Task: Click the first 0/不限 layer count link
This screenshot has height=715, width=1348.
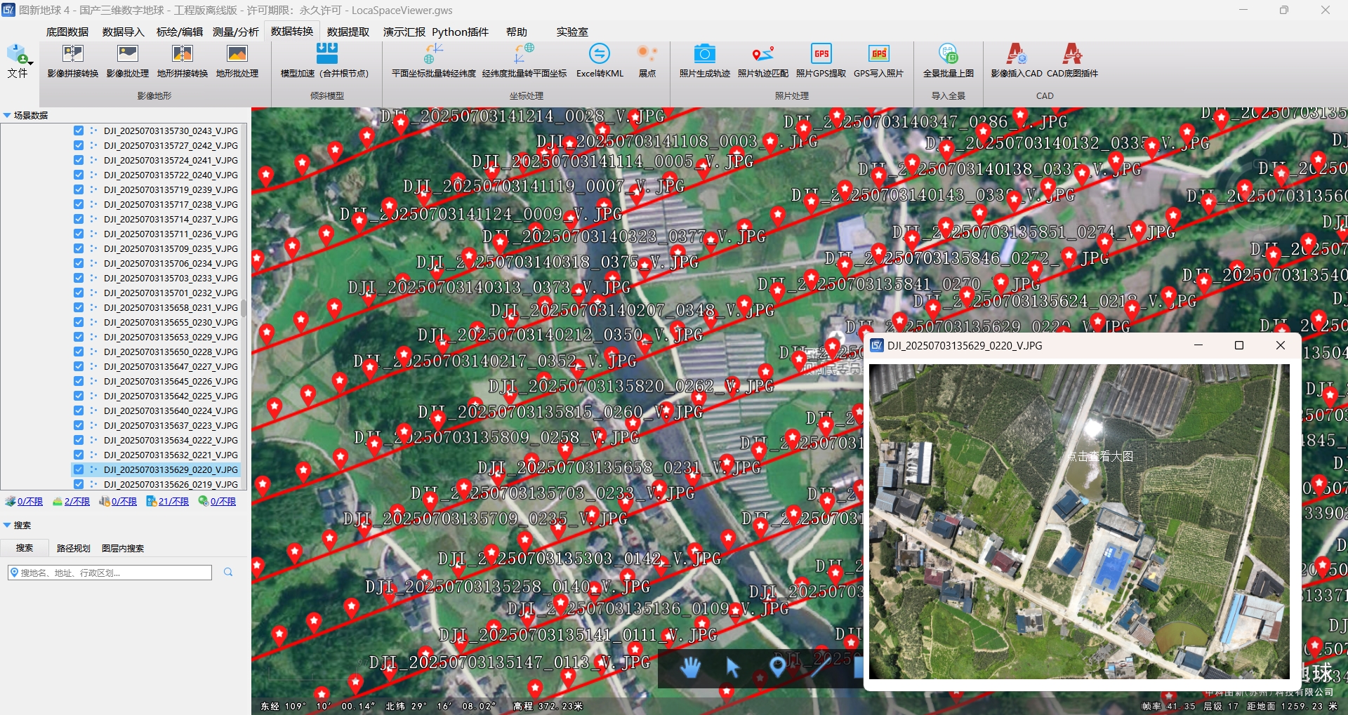Action: pos(30,502)
